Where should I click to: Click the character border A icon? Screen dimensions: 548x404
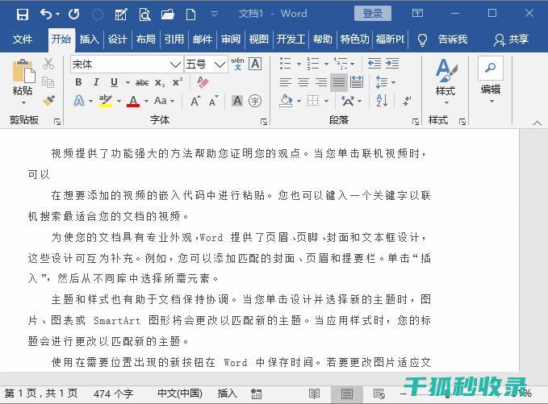[255, 64]
